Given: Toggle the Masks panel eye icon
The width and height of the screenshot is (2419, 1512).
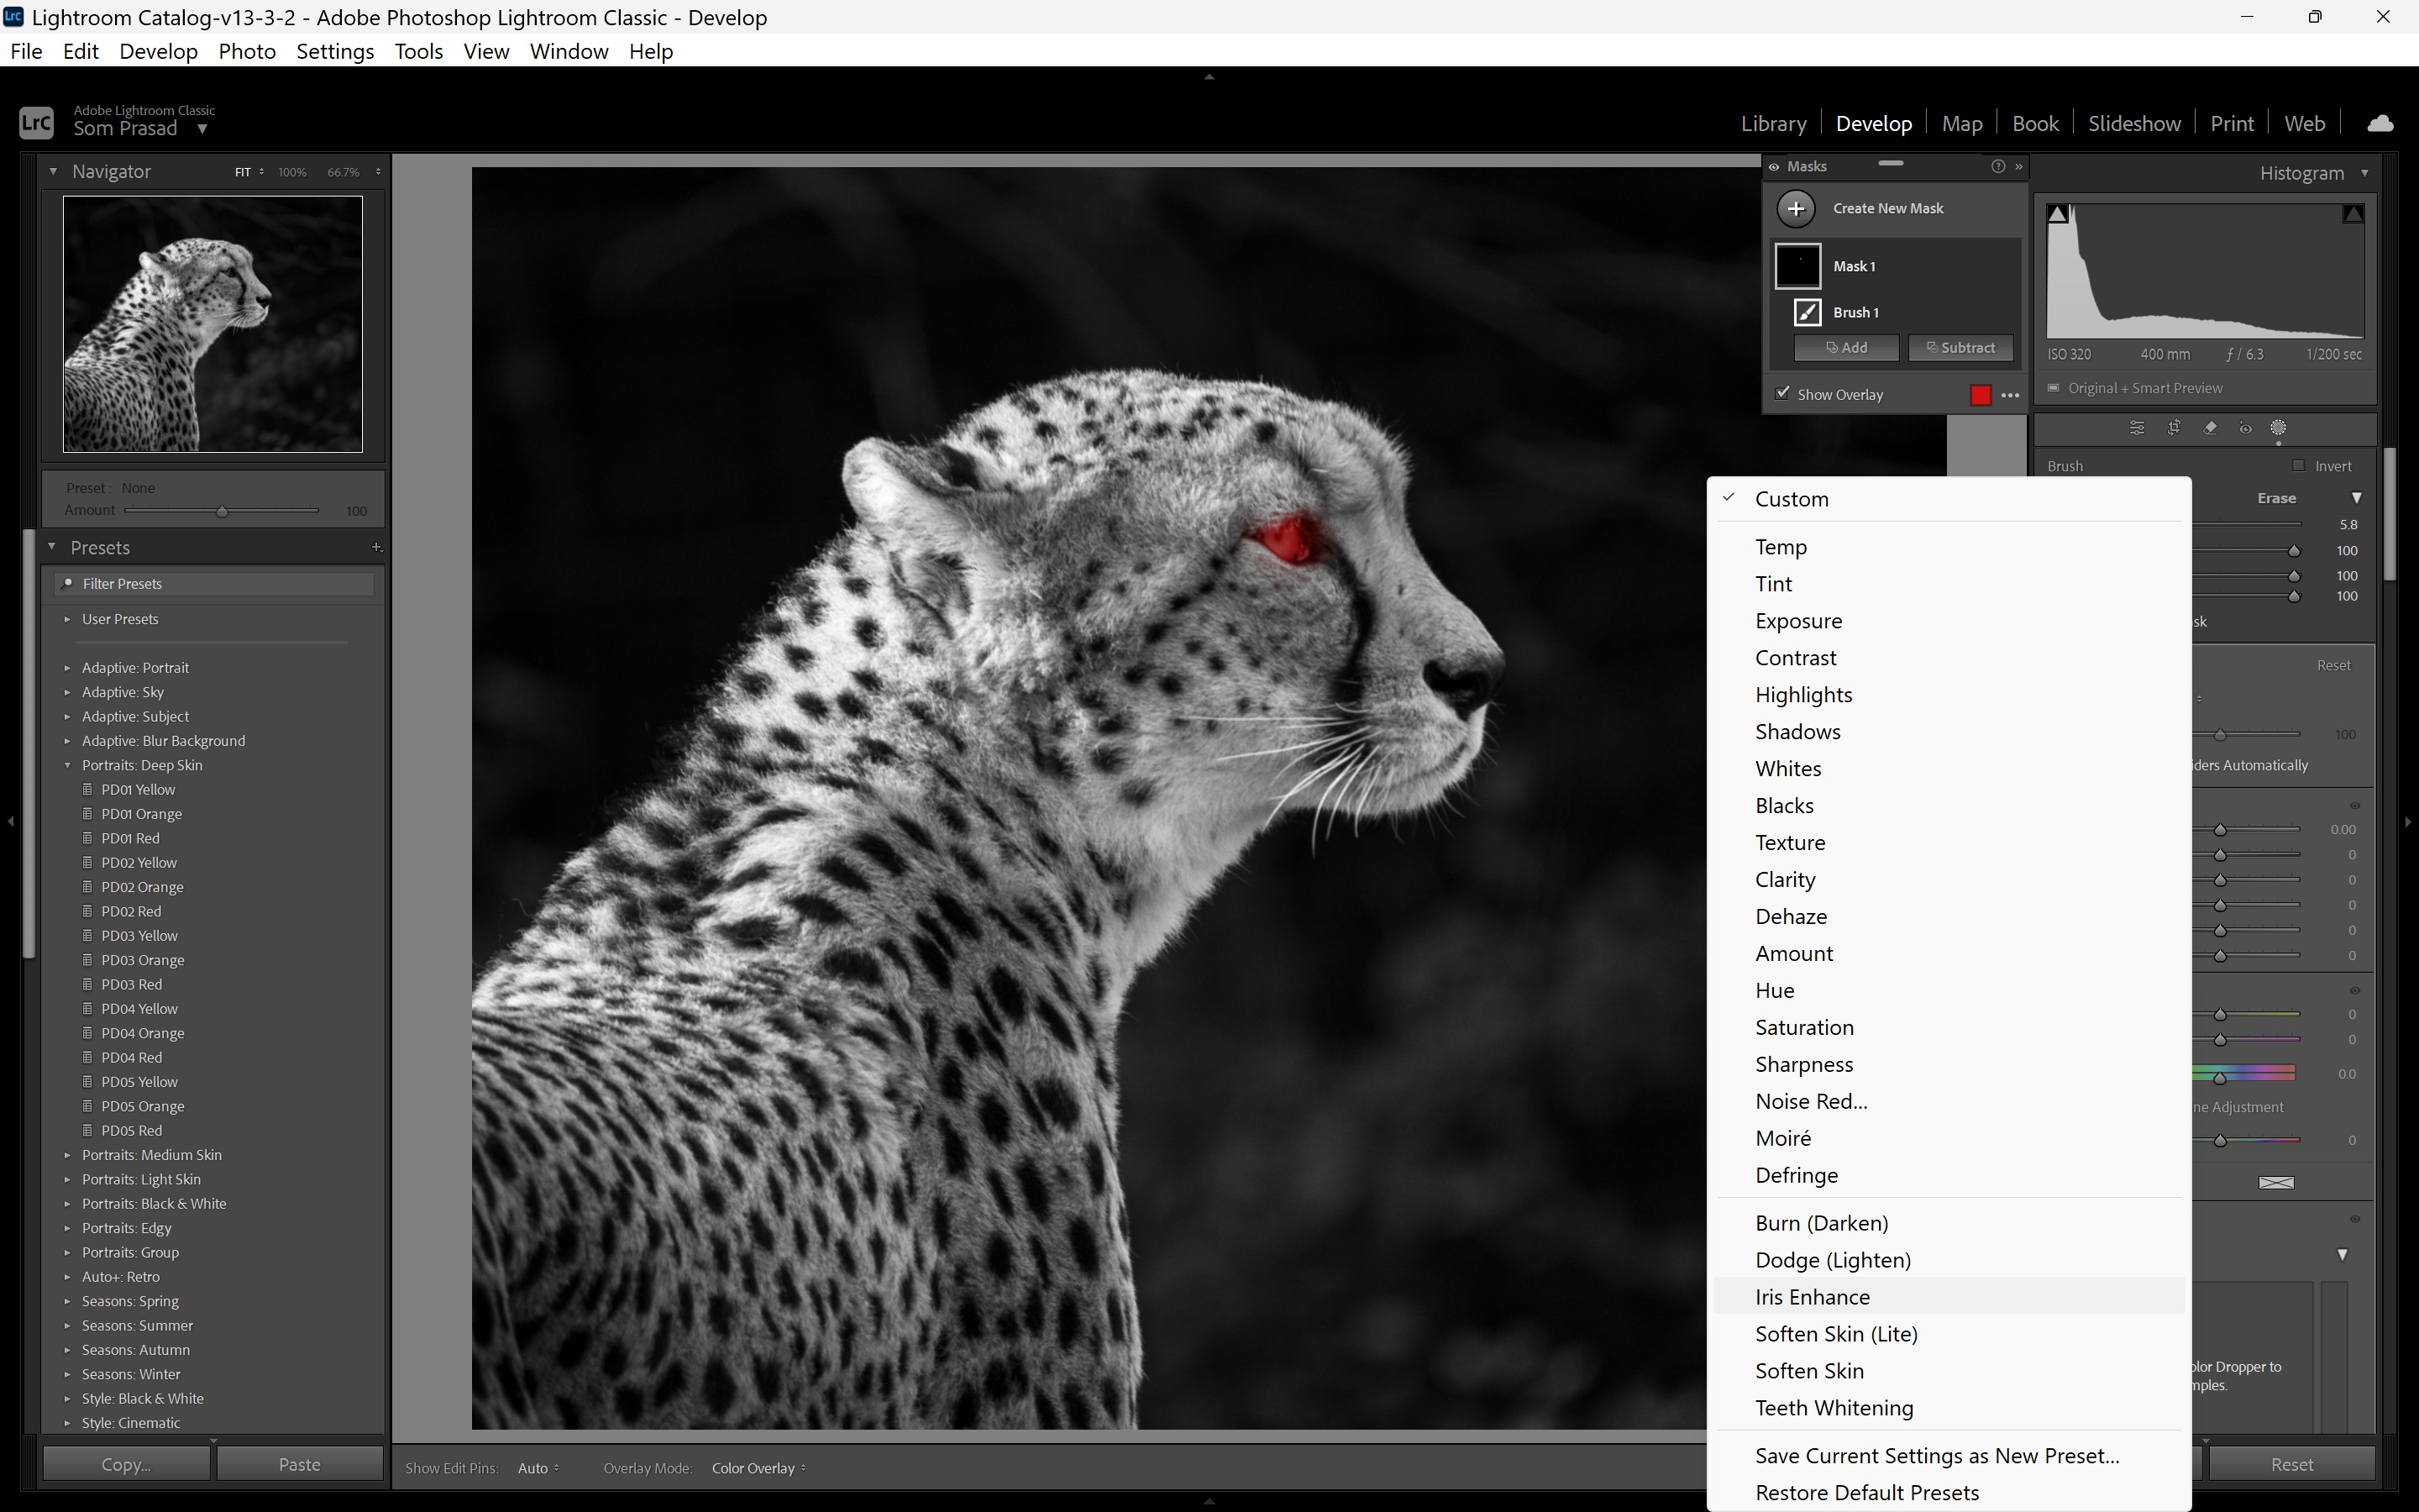Looking at the screenshot, I should click(x=1774, y=167).
